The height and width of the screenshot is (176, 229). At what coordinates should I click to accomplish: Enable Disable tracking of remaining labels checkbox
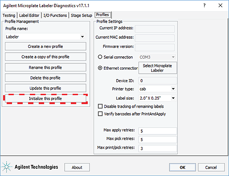pyautogui.click(x=100, y=106)
